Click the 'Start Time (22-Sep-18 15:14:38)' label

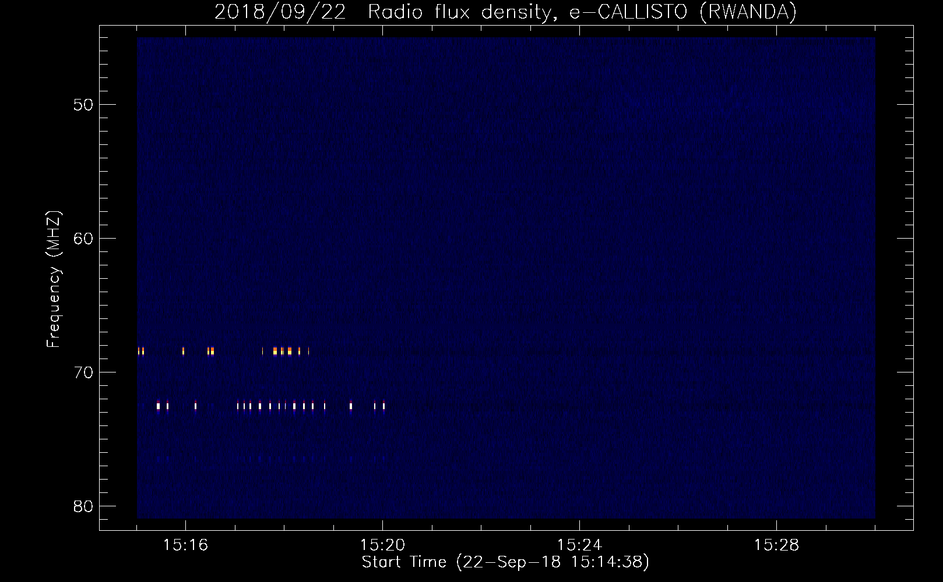tap(505, 562)
